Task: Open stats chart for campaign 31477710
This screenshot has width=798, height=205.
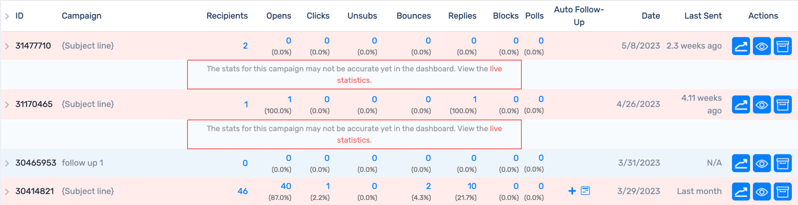Action: tap(741, 46)
